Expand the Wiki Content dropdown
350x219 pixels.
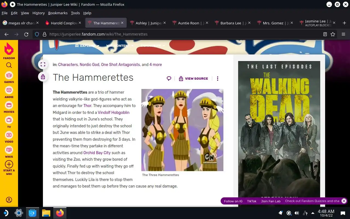(x=120, y=46)
